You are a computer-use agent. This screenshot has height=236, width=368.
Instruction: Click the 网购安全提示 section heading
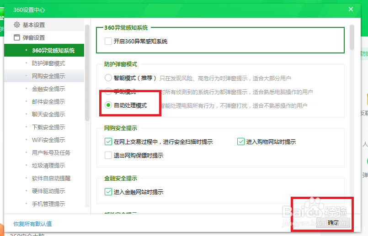pos(121,128)
